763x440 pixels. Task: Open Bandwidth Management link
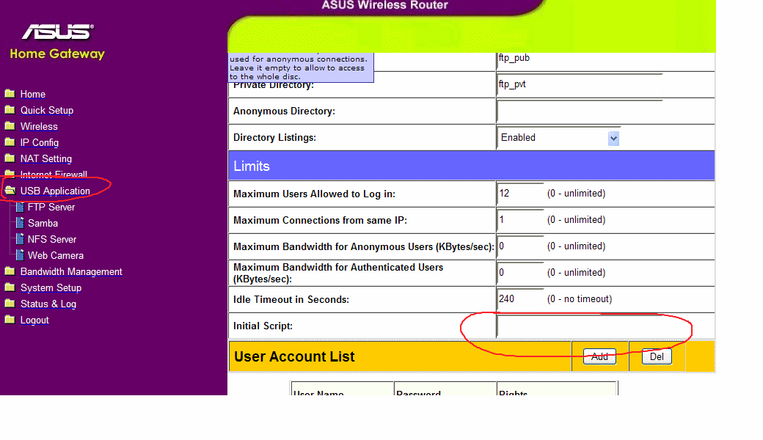tap(71, 272)
